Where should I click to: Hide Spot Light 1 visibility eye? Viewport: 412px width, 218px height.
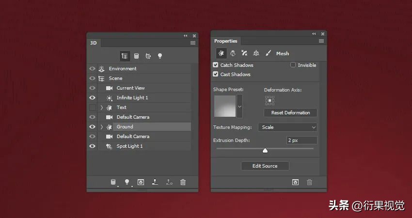(92, 146)
